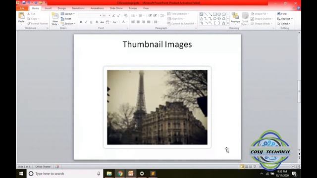Click the Replace button
317x178 pixels.
tap(285, 19)
